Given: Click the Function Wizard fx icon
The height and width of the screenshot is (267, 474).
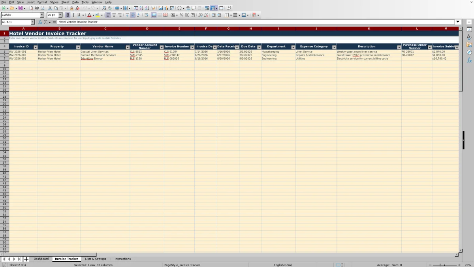Looking at the screenshot, I should pos(40,22).
